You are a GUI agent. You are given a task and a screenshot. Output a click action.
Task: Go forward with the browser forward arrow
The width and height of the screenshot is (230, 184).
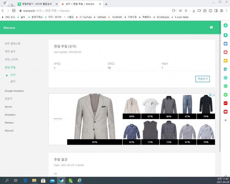(8, 11)
